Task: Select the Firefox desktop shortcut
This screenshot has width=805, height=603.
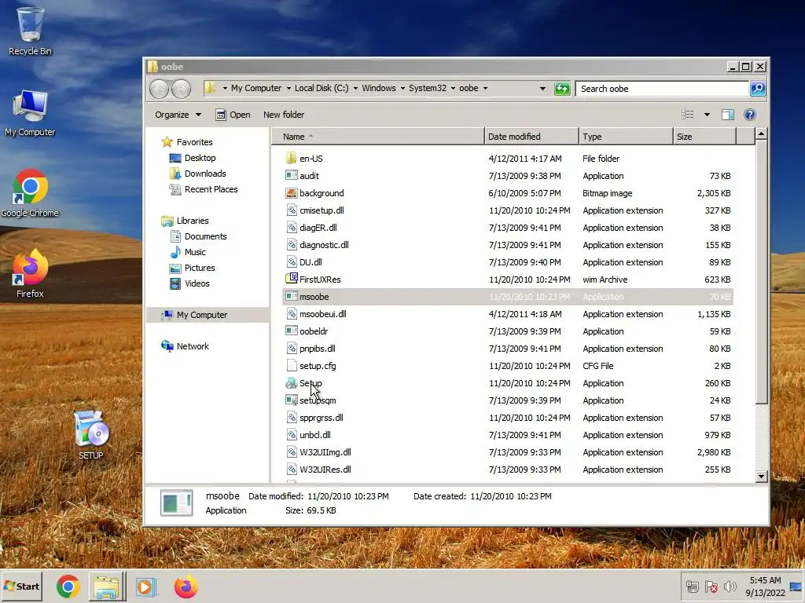Action: coord(30,274)
